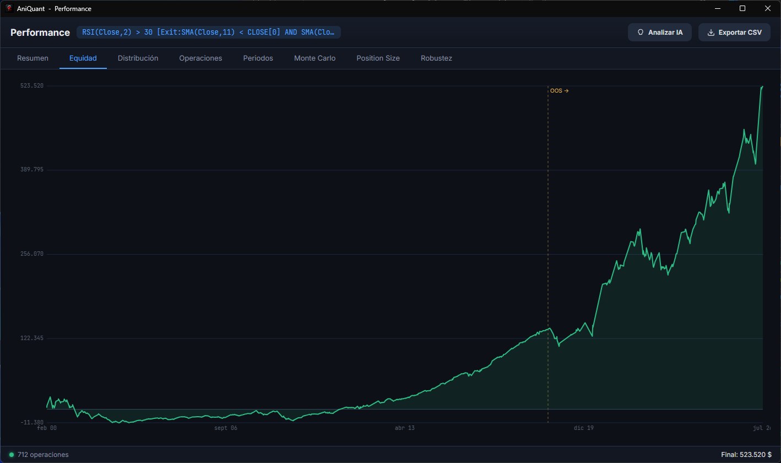Switch to the Robustez tab
Screen dimensions: 781x463
tap(436, 58)
